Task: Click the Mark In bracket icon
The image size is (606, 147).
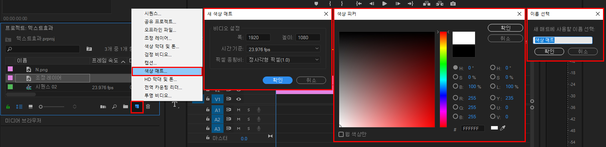Action: 330,3
